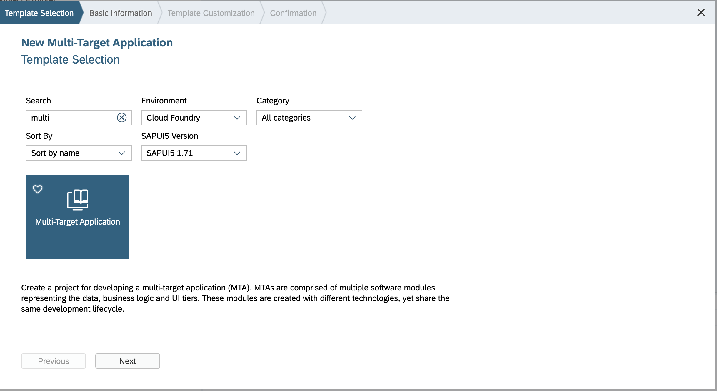Image resolution: width=717 pixels, height=391 pixels.
Task: Click the SAPUI5 1.71 version value
Action: pyautogui.click(x=169, y=153)
